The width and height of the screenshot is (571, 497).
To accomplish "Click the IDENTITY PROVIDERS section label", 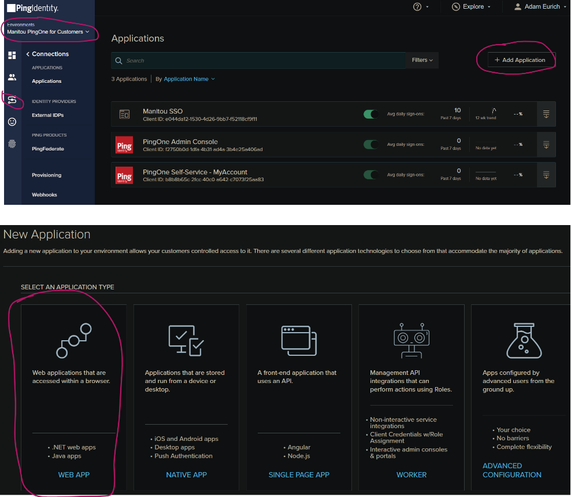I will click(x=54, y=101).
